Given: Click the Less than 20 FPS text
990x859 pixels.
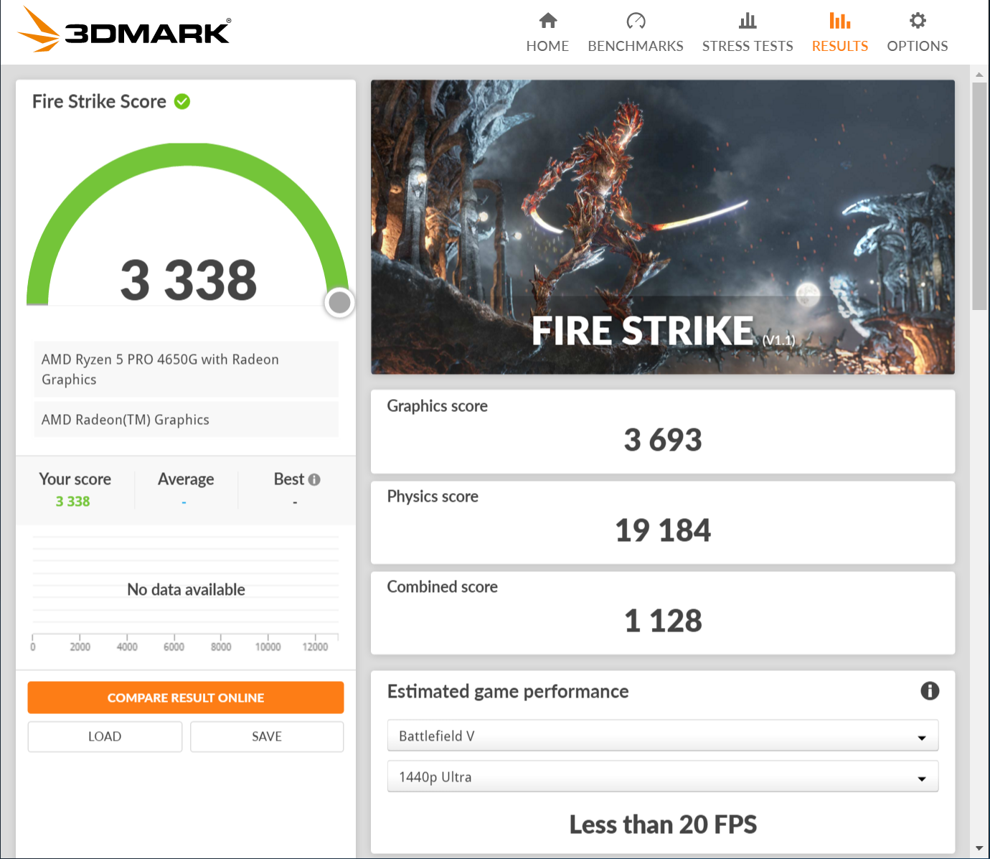Looking at the screenshot, I should [663, 825].
